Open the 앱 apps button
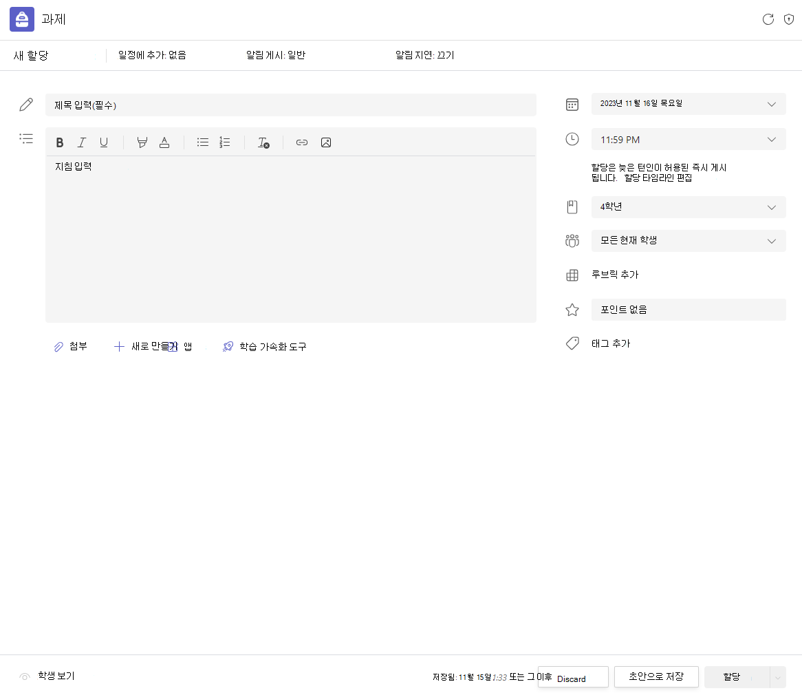Screen dimensions: 802x693 (180, 347)
